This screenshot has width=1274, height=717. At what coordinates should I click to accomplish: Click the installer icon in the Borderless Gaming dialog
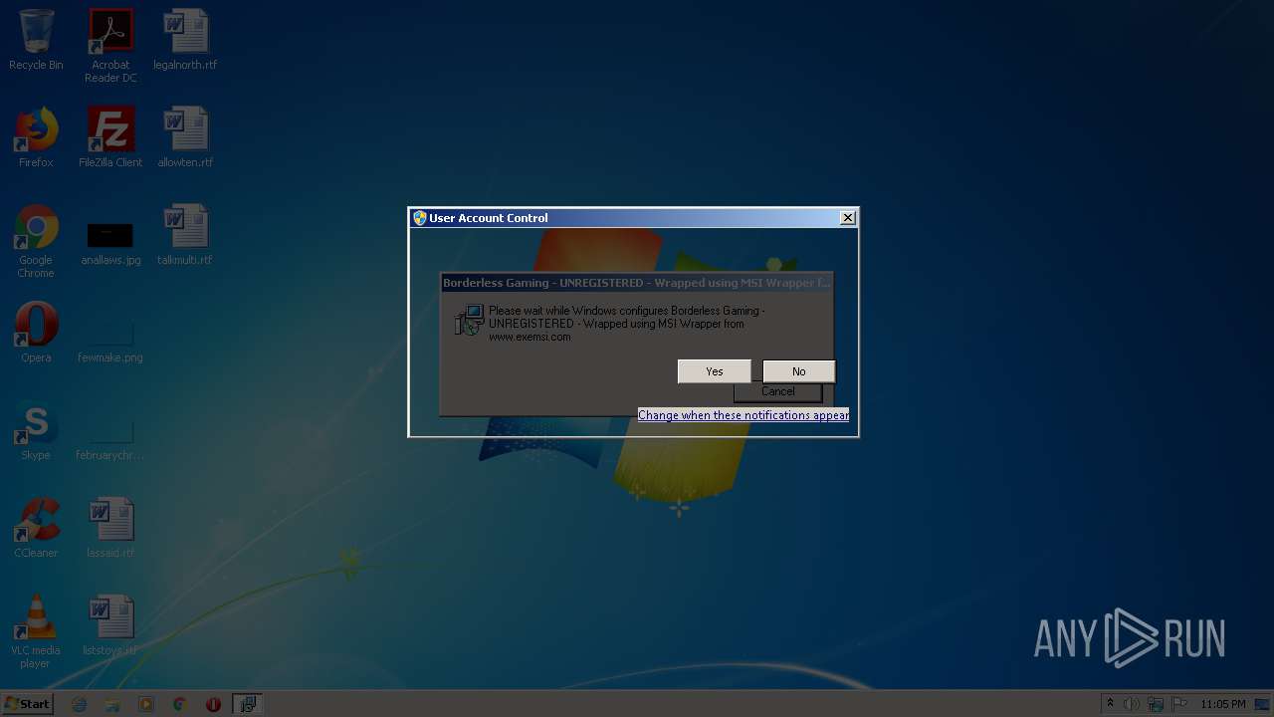click(x=469, y=320)
